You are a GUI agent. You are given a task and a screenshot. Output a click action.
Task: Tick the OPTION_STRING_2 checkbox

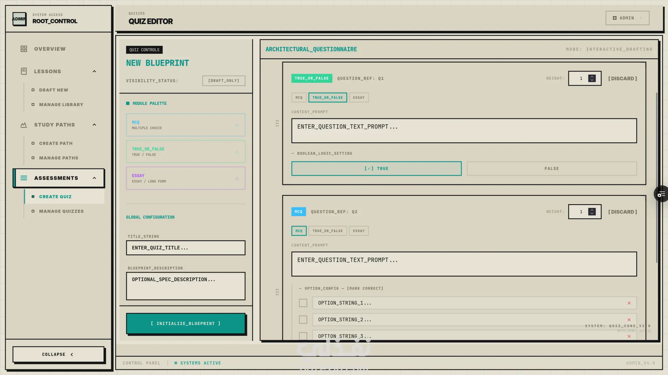coord(303,320)
